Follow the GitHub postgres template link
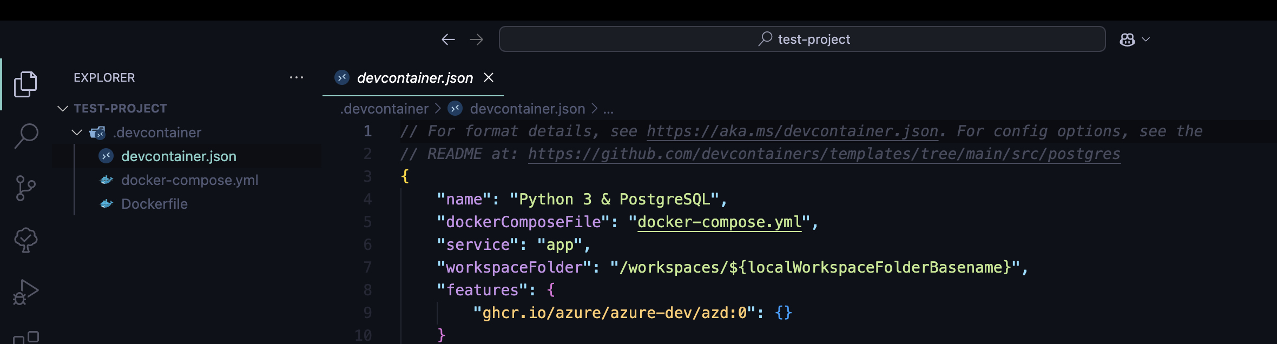This screenshot has height=344, width=1277. pos(824,154)
